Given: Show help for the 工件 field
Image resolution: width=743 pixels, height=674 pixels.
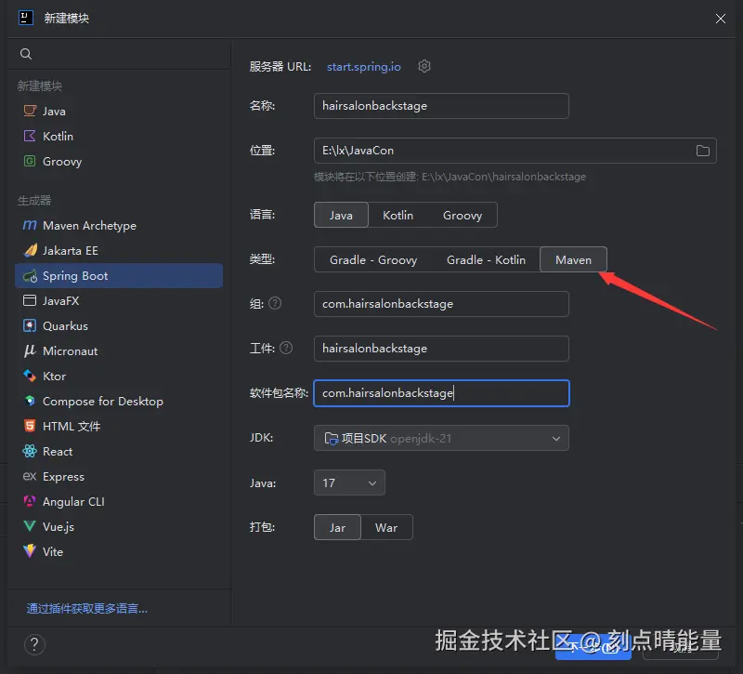Looking at the screenshot, I should pos(286,348).
